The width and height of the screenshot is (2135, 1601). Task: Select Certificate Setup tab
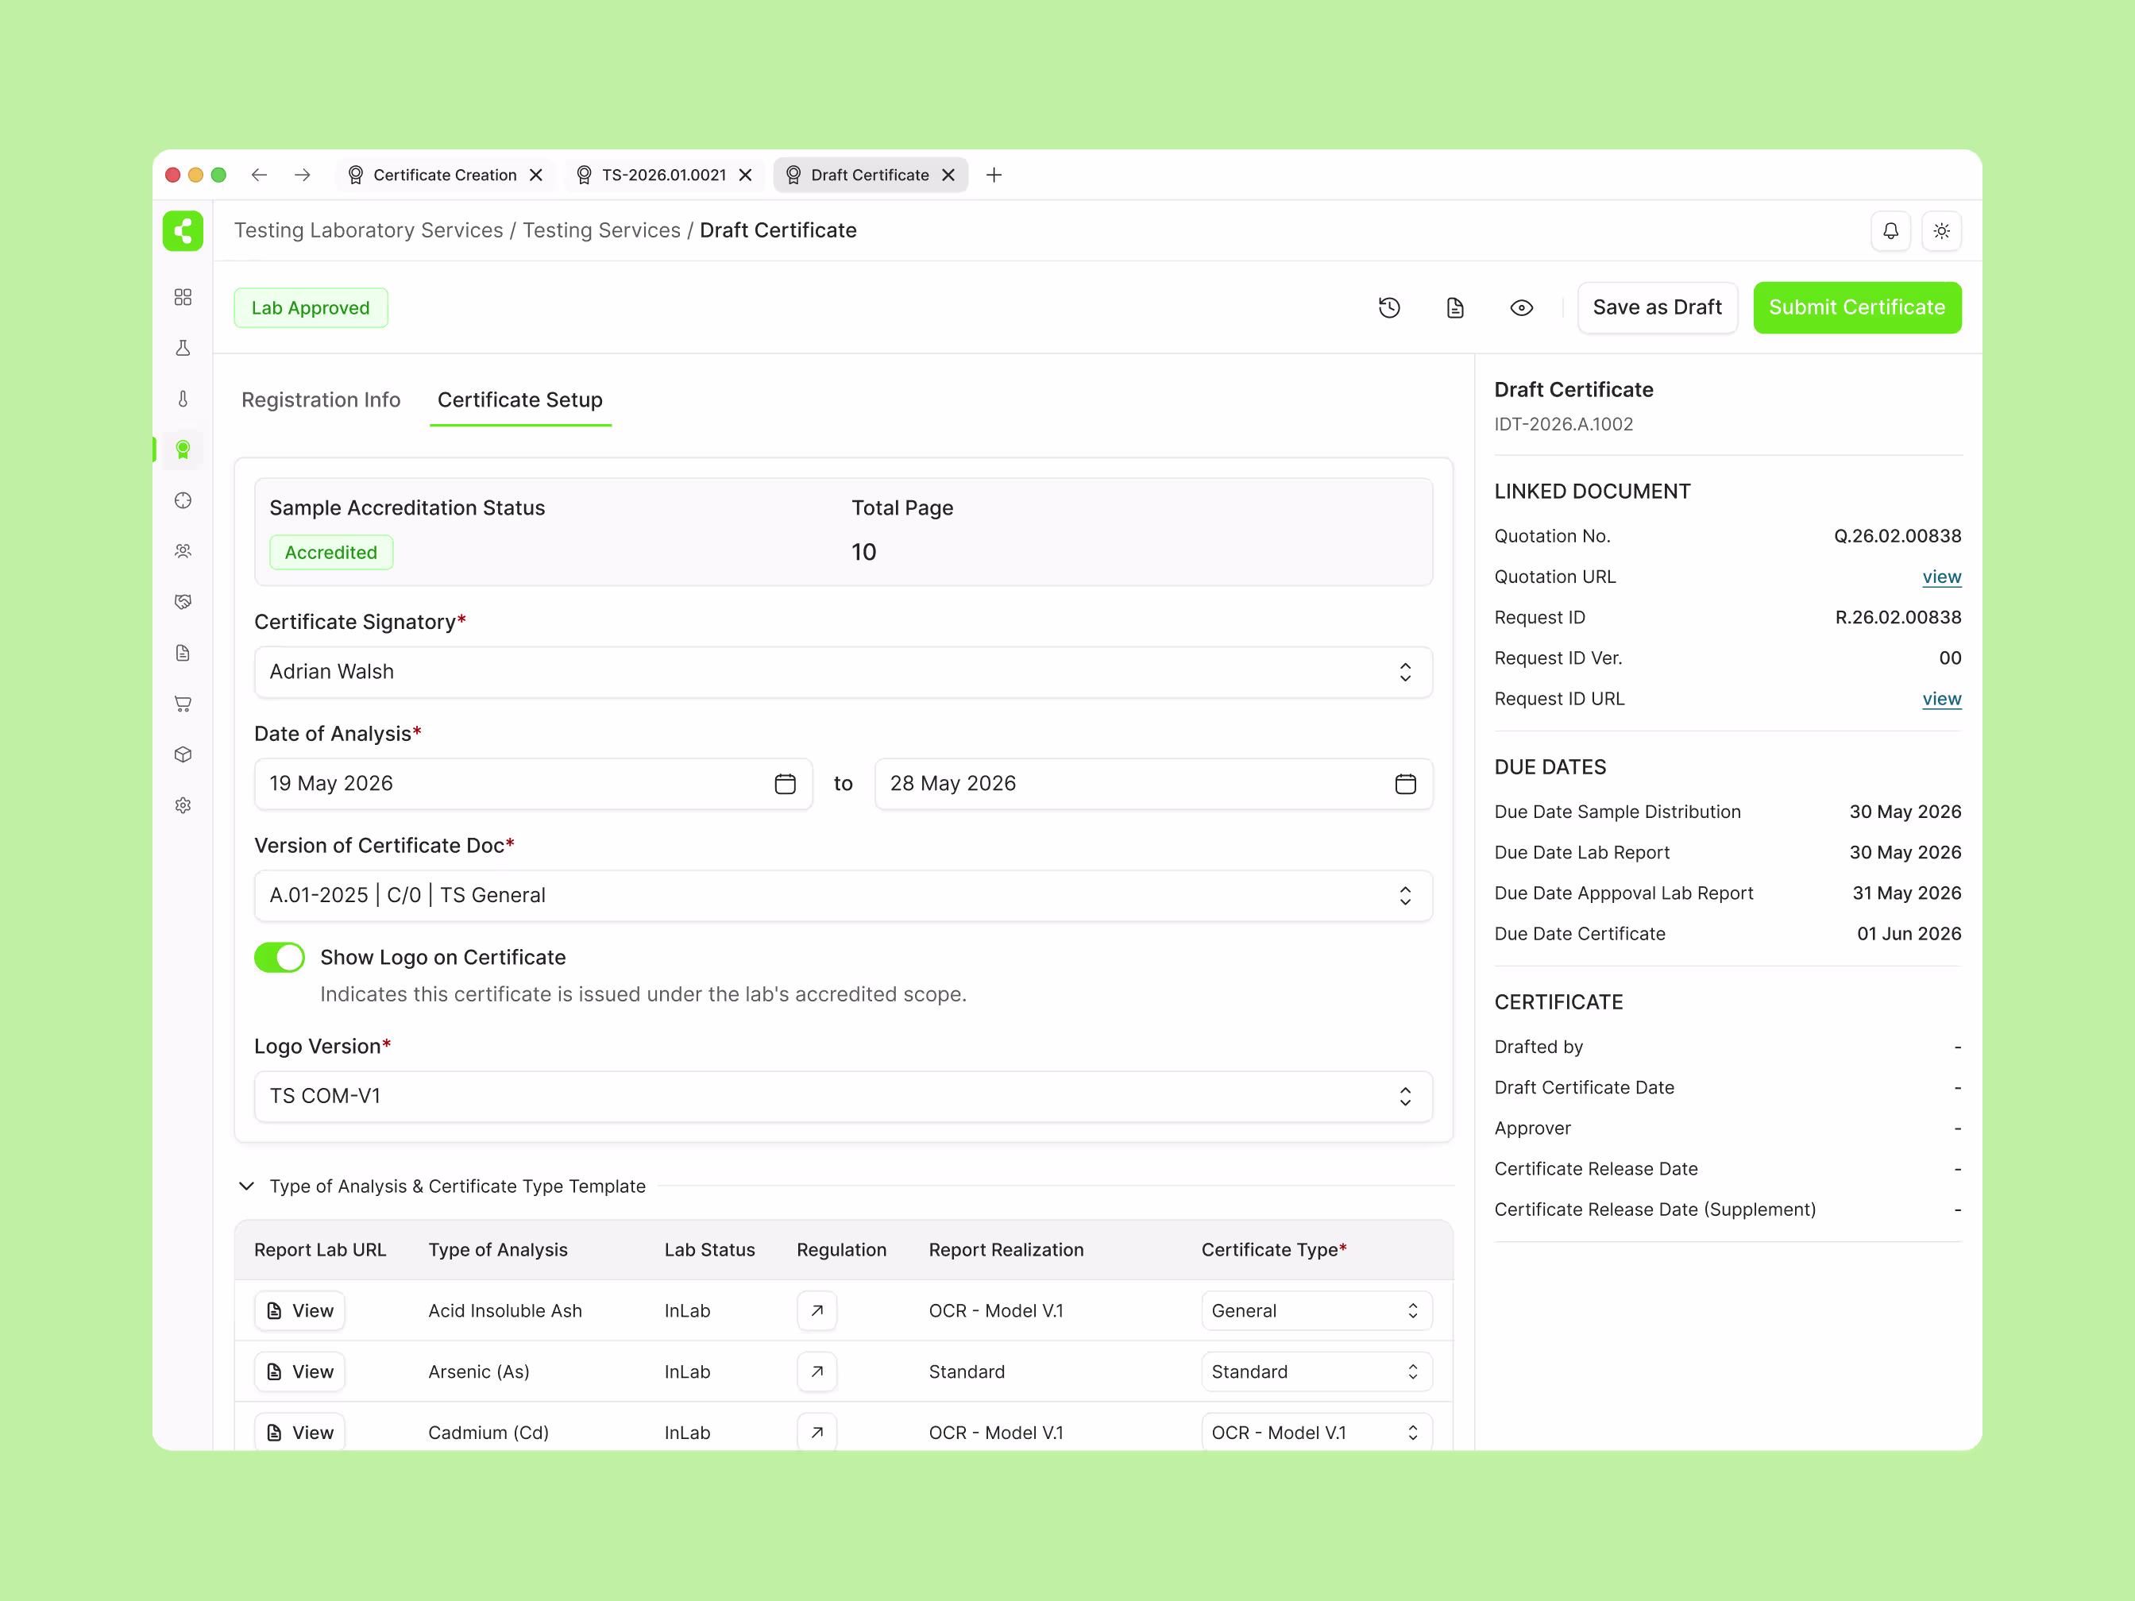point(520,399)
